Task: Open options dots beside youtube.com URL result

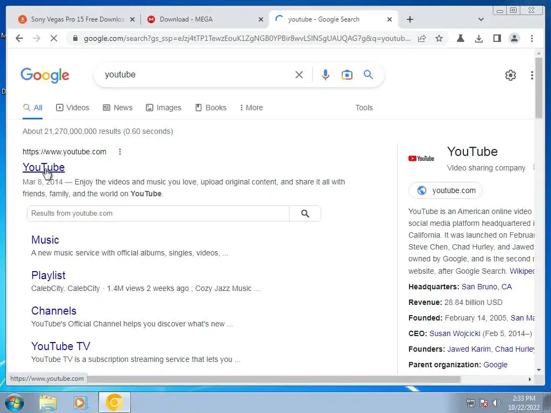Action: pyautogui.click(x=120, y=152)
